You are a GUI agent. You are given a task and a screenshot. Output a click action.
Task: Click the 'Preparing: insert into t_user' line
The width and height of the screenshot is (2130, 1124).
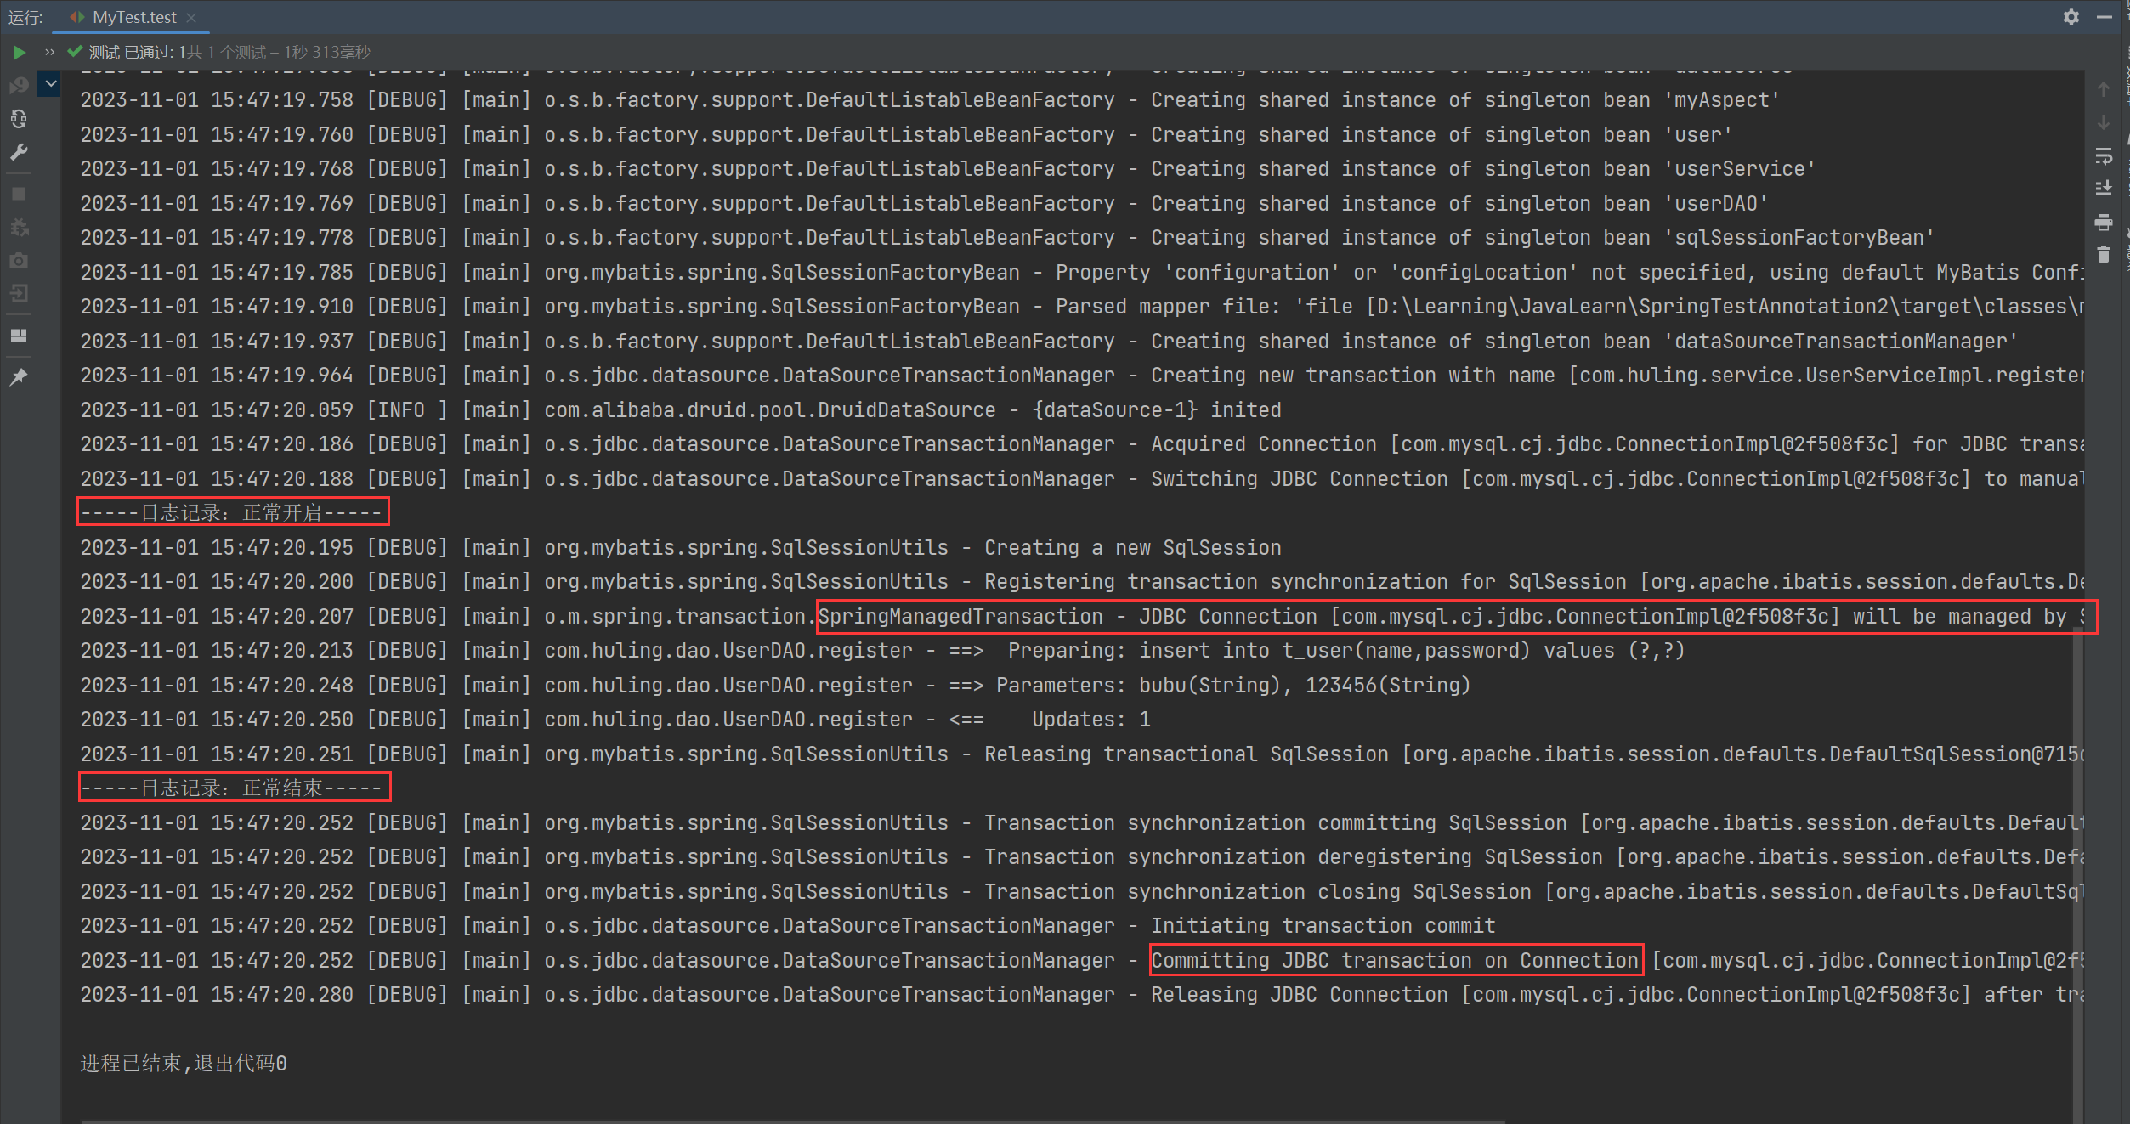(882, 651)
